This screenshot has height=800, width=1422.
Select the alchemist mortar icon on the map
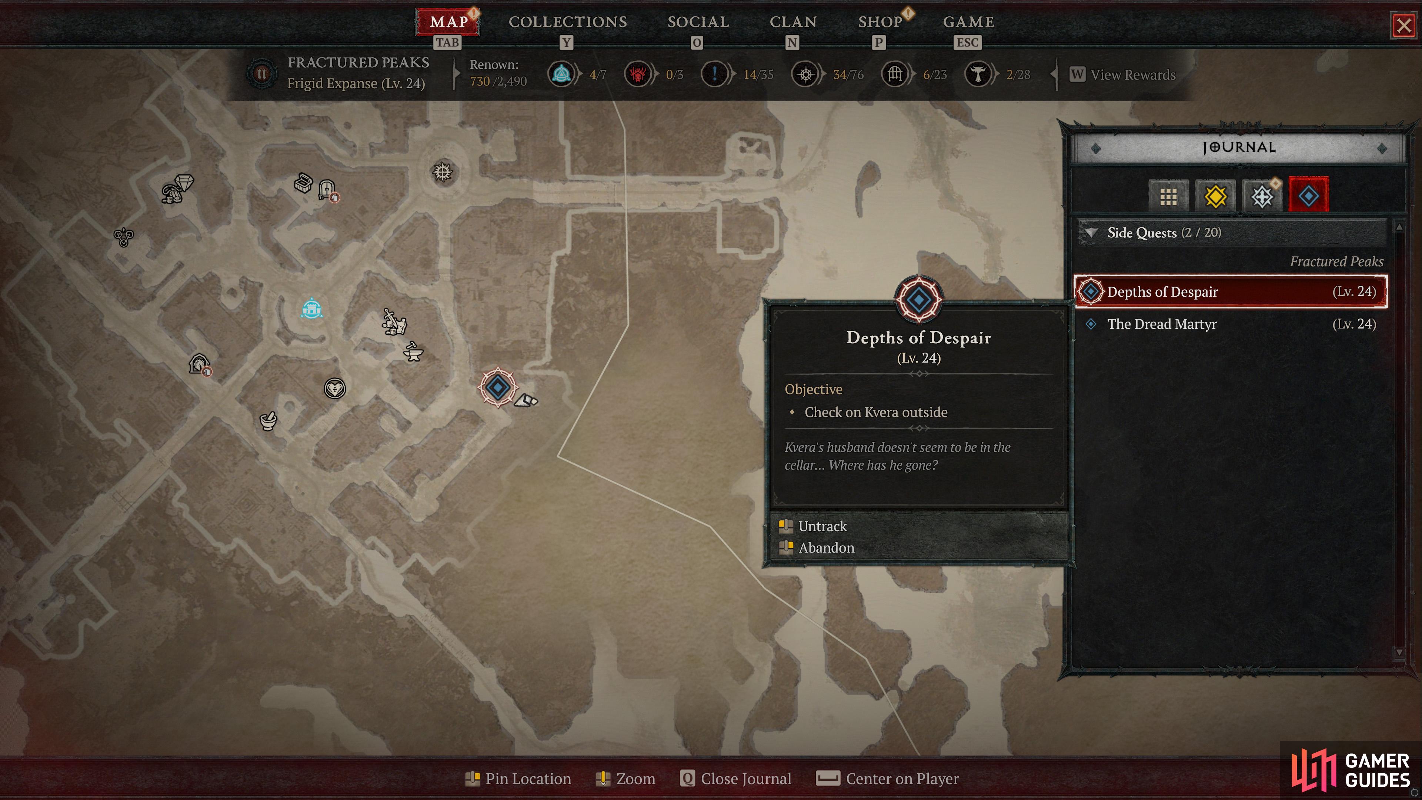(x=268, y=421)
